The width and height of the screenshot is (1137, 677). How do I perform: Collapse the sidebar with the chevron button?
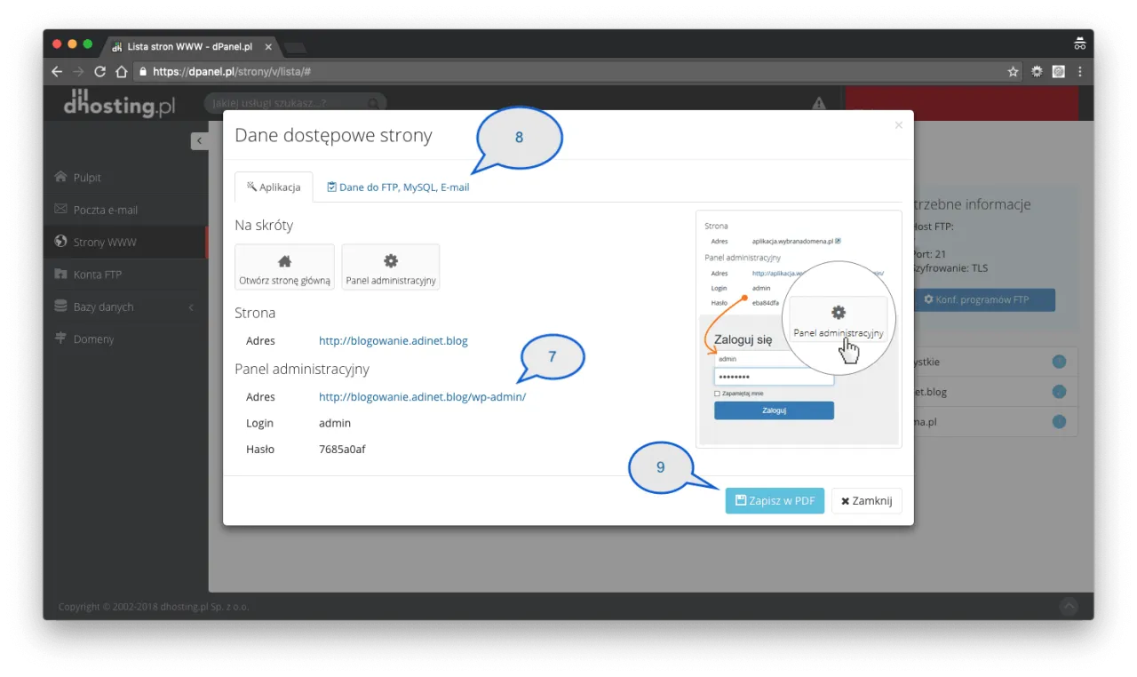pyautogui.click(x=200, y=140)
